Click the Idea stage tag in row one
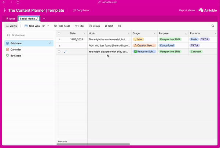Screen dimensions: 220x148 pyautogui.click(x=138, y=39)
